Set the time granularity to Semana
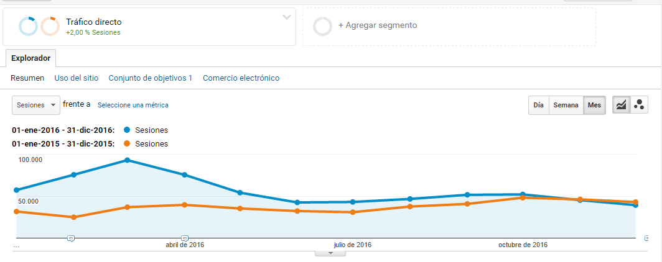 566,106
